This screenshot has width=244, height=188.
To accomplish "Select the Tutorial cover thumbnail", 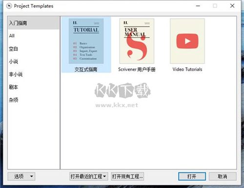I will [x=86, y=41].
